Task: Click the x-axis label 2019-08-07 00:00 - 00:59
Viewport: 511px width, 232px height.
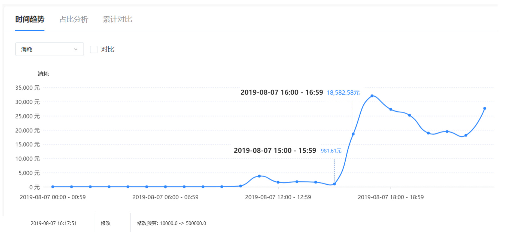Action: tap(53, 197)
